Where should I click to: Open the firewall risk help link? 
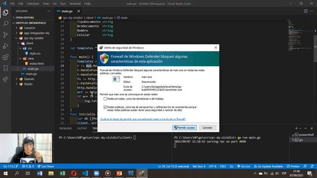pyautogui.click(x=143, y=119)
